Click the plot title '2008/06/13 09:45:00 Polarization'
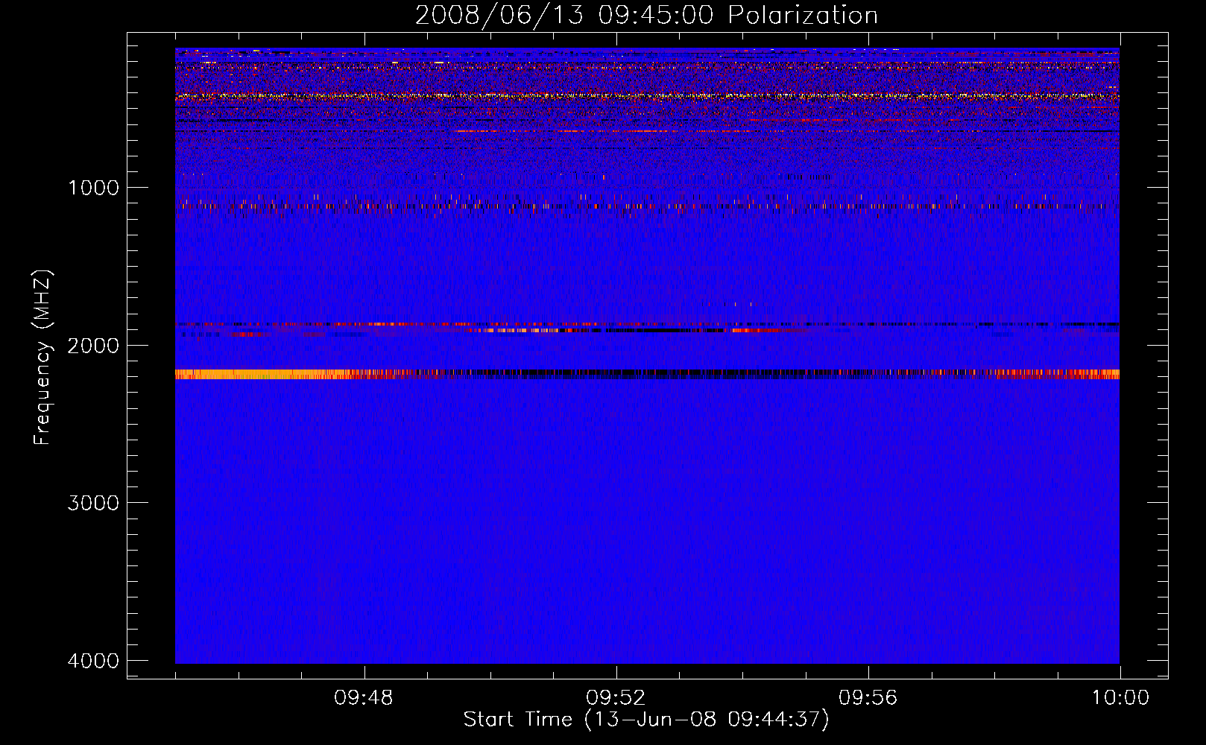Image resolution: width=1206 pixels, height=745 pixels. (x=646, y=16)
